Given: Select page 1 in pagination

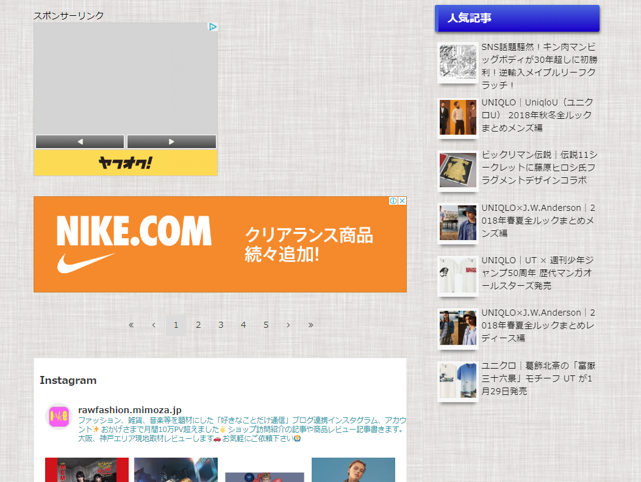Looking at the screenshot, I should click(176, 325).
